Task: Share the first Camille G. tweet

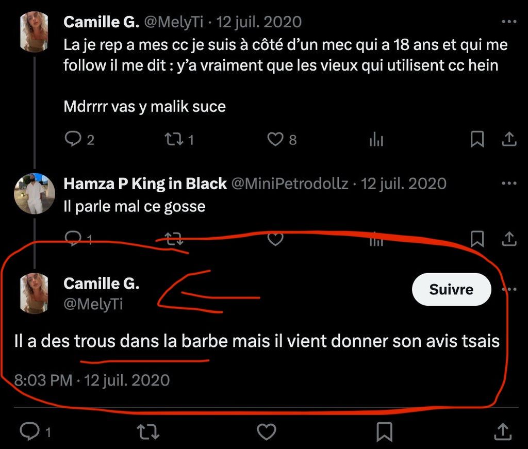Action: pyautogui.click(x=508, y=139)
